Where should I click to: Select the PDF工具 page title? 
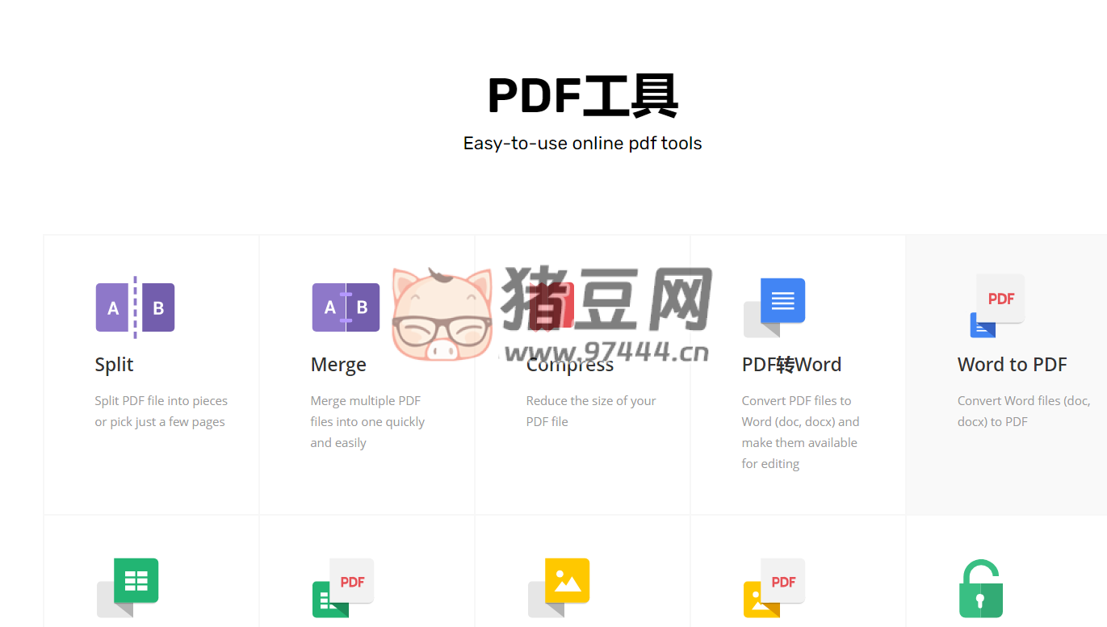point(583,94)
